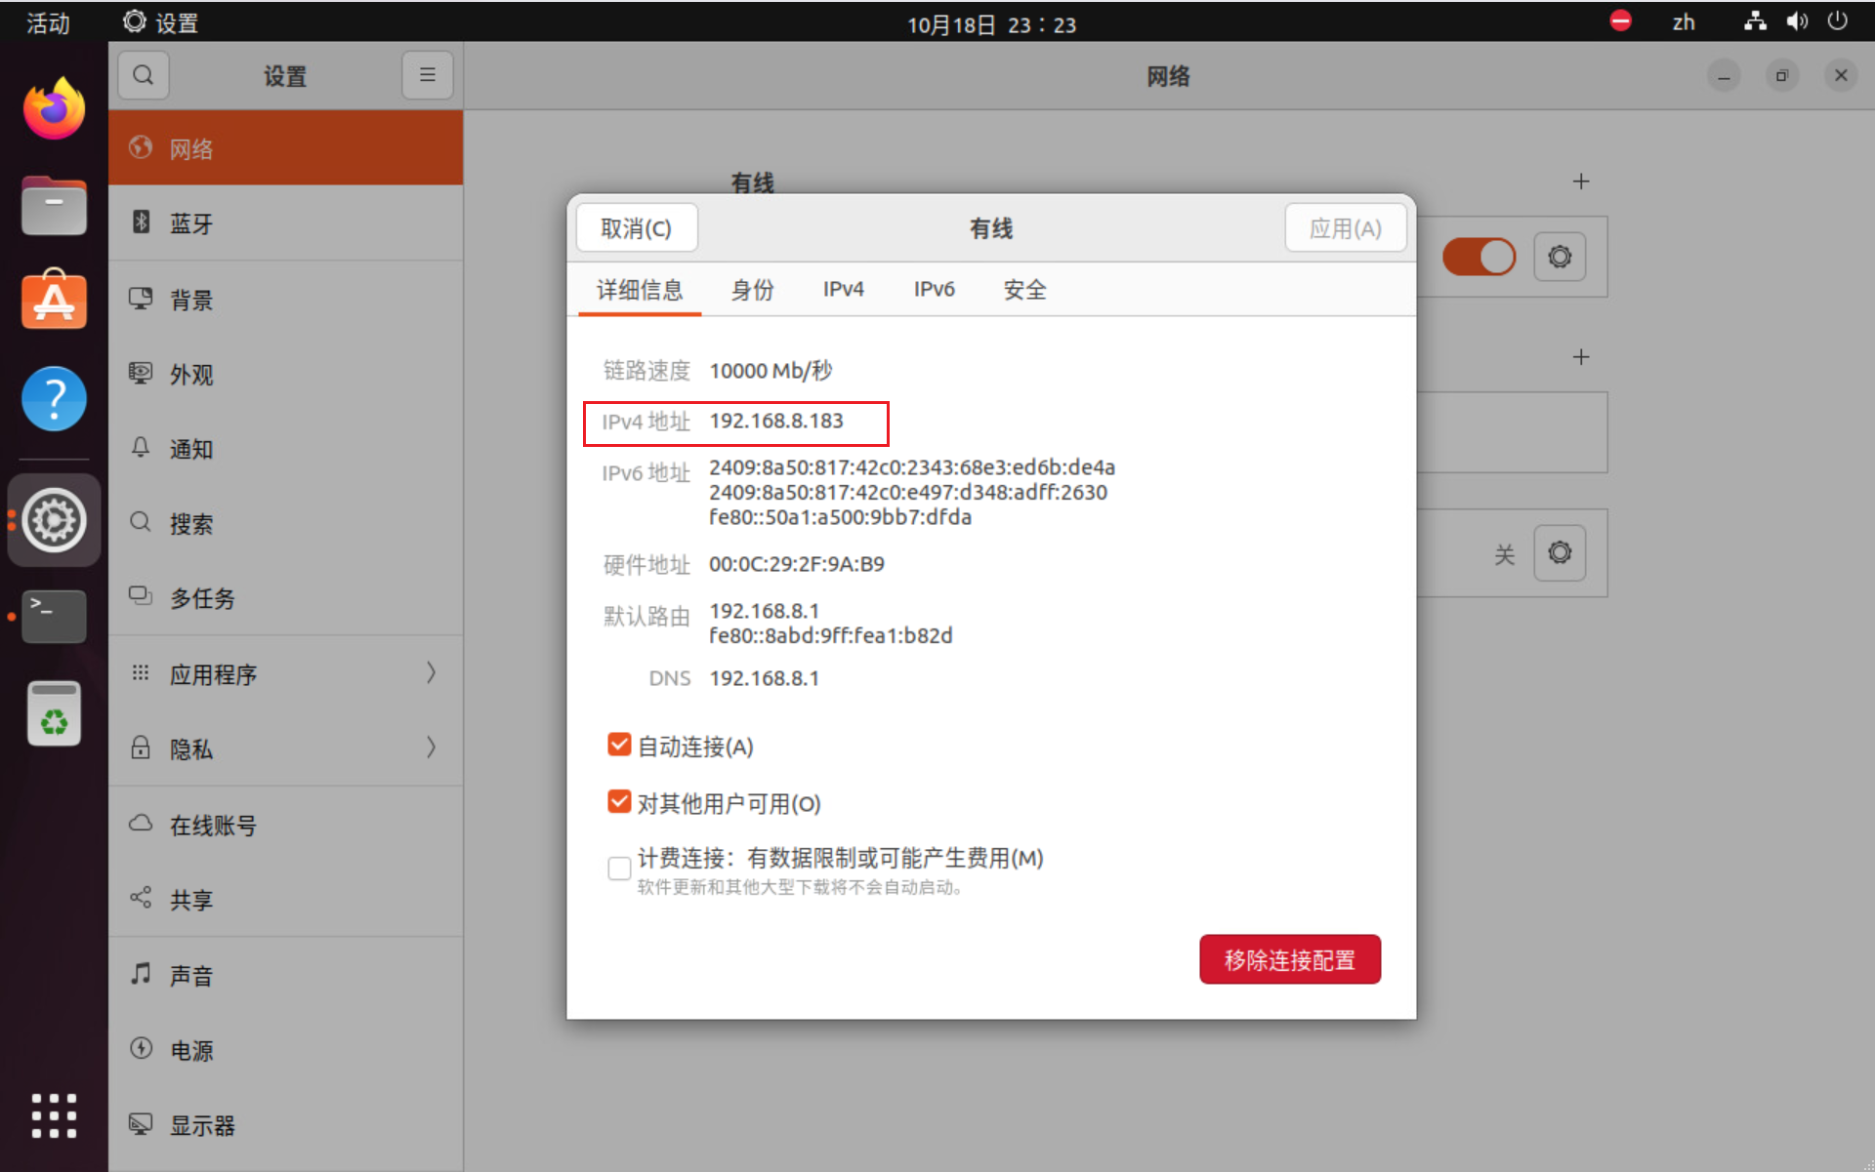Open the hamburger menu in settings sidebar
The image size is (1875, 1172).
pos(427,75)
